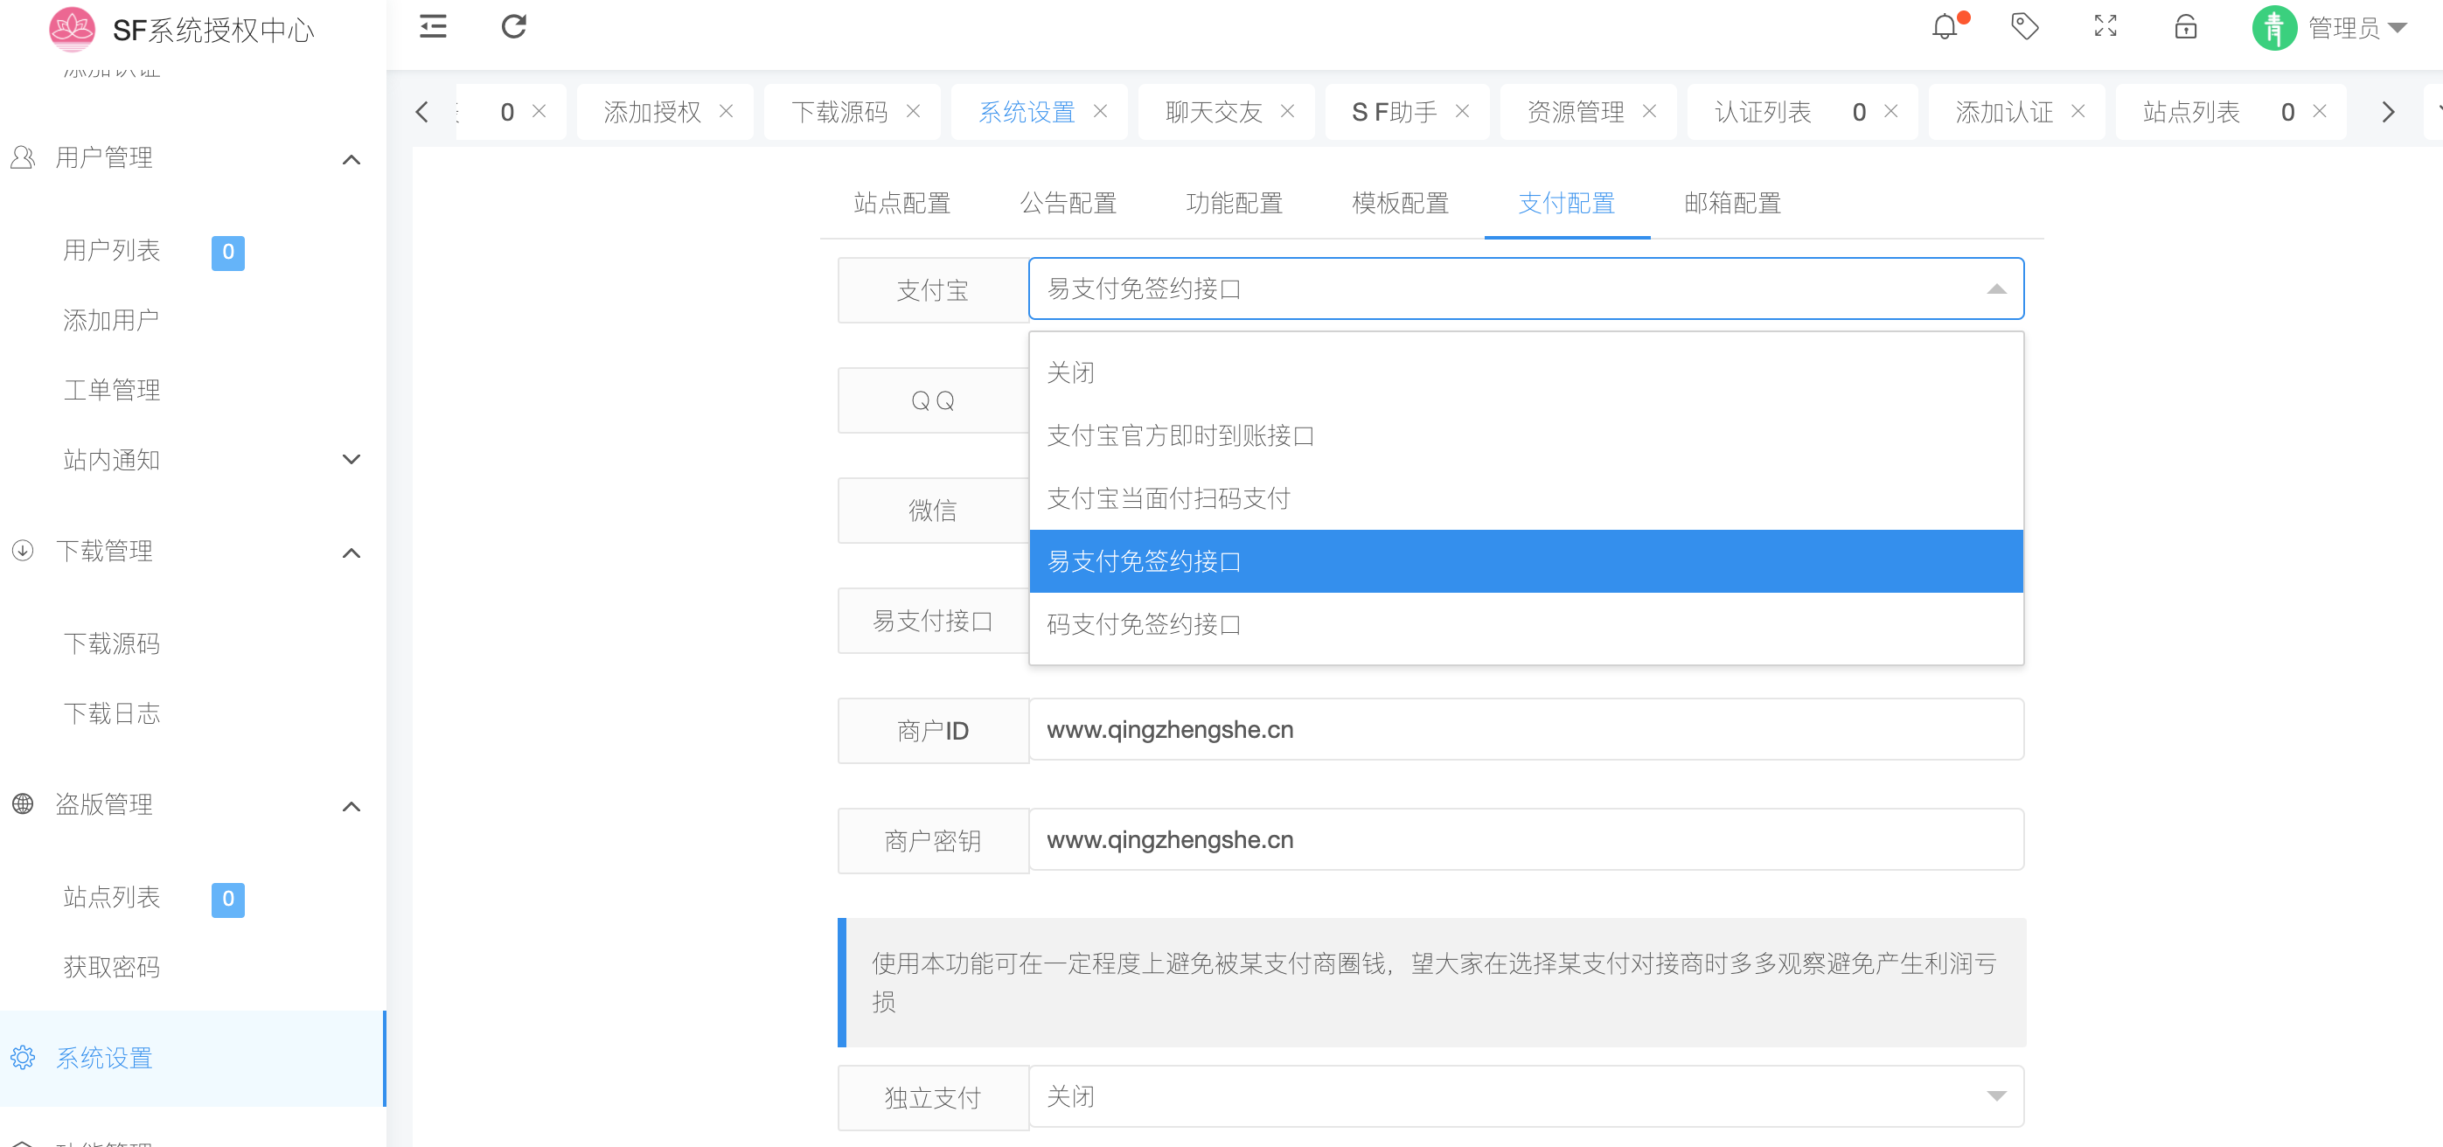Close the 添加授权 tab
Screen dimensions: 2443x1147
pos(727,111)
